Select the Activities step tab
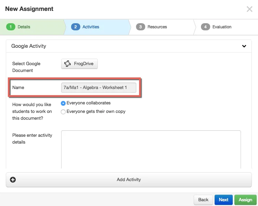The image size is (258, 206). 97,27
